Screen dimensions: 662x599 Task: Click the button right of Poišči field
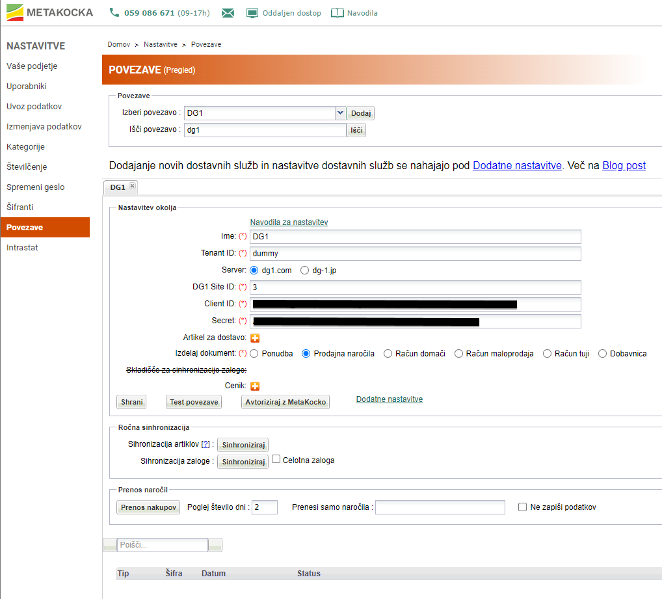[215, 545]
